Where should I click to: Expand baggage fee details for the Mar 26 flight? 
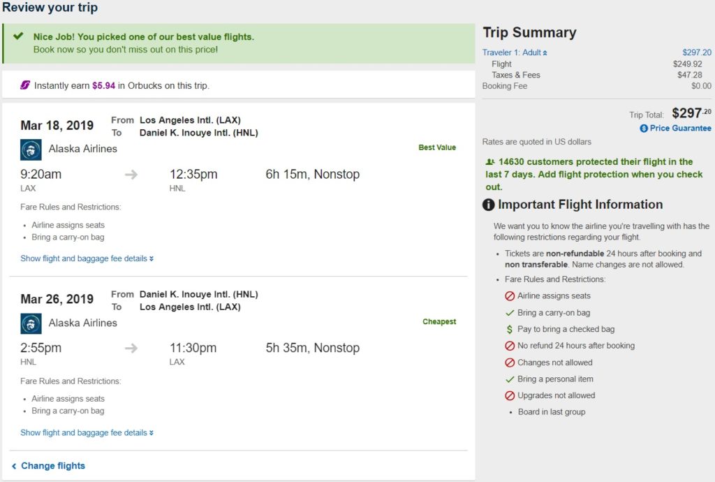tap(87, 432)
